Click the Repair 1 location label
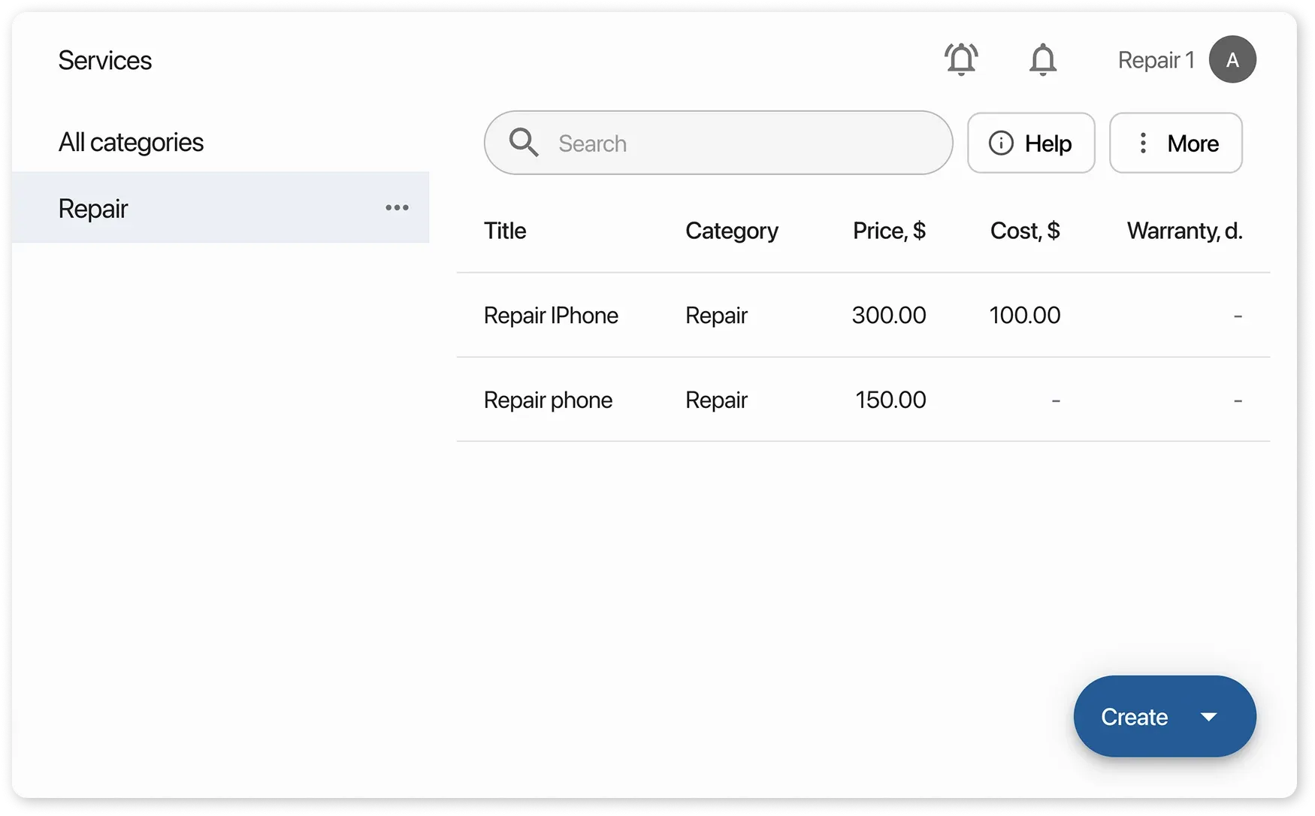 pos(1156,60)
